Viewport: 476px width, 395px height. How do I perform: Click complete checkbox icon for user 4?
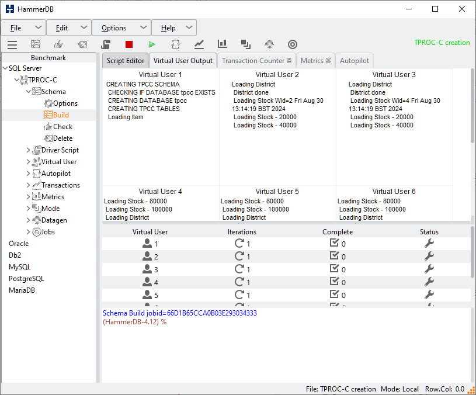[334, 282]
